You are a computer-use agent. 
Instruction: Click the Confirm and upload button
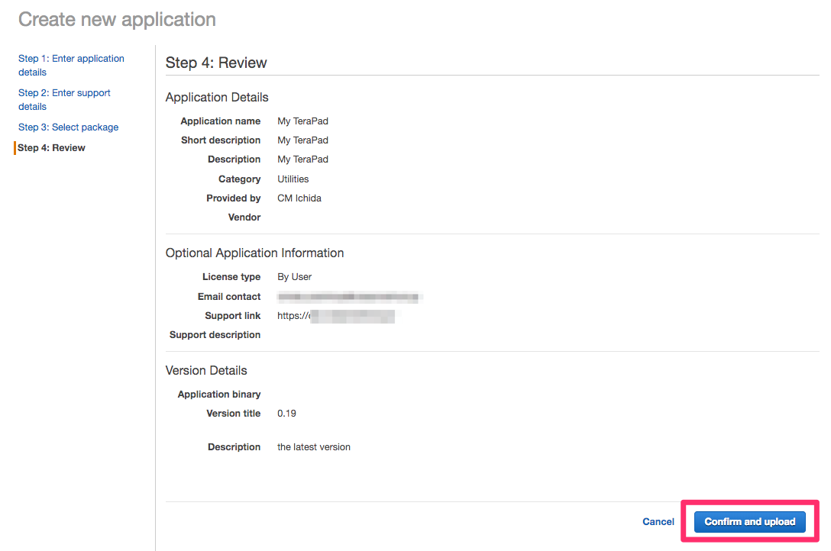tap(749, 521)
